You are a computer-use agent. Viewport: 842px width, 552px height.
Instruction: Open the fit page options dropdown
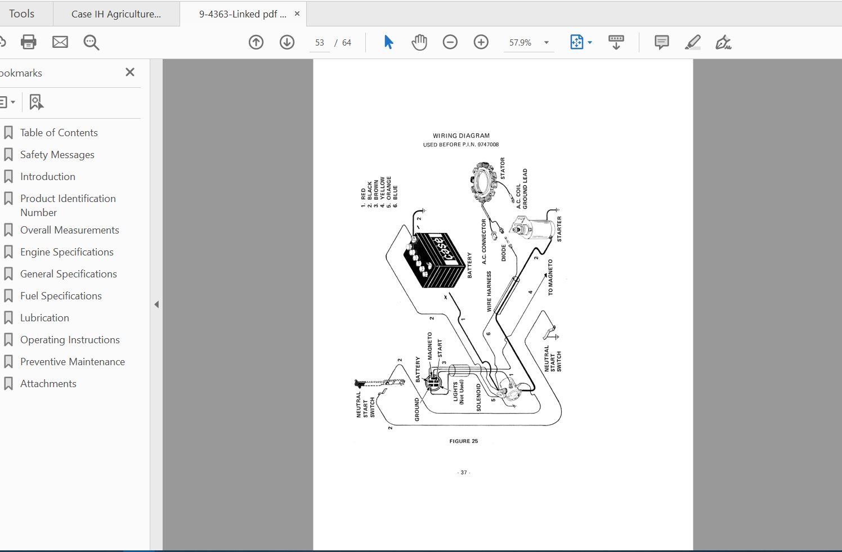point(590,43)
